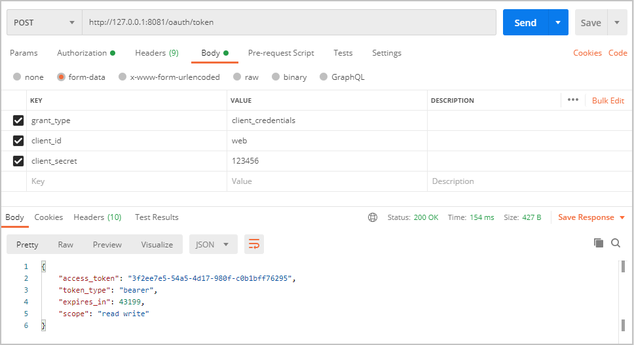Click the blue Send button
Viewport: 634px width, 345px height.
526,22
